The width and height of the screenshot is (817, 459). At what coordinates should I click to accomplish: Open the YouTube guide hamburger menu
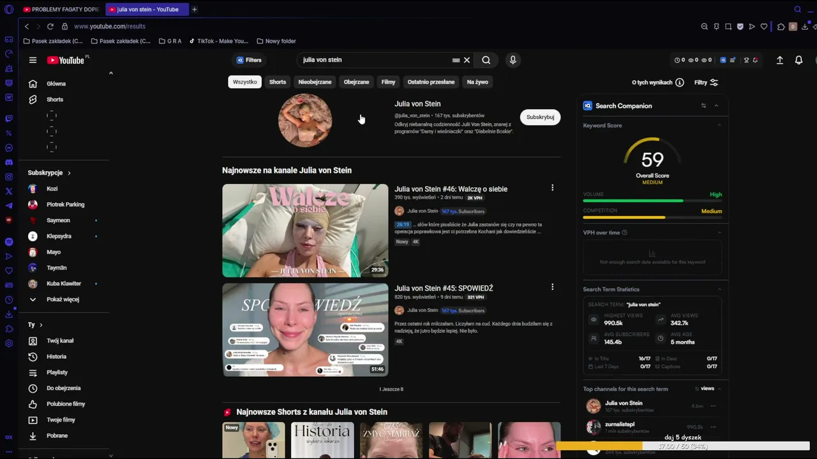tap(33, 60)
